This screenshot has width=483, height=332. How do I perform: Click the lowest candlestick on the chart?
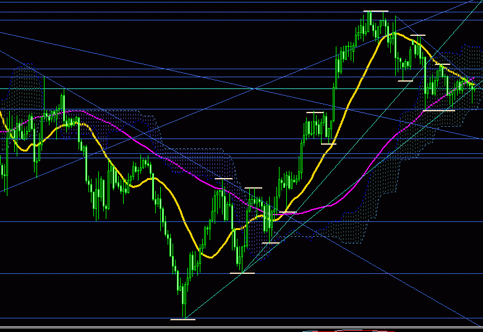pyautogui.click(x=184, y=300)
